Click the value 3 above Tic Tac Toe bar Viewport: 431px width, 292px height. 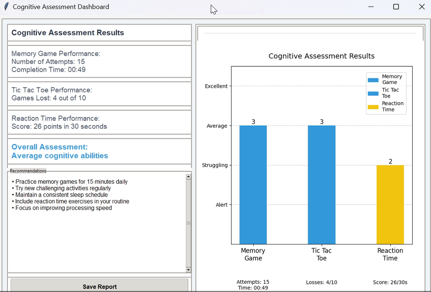321,122
